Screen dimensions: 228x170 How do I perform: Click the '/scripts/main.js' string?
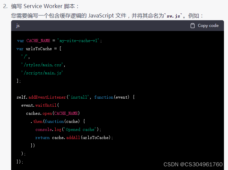point(42,73)
